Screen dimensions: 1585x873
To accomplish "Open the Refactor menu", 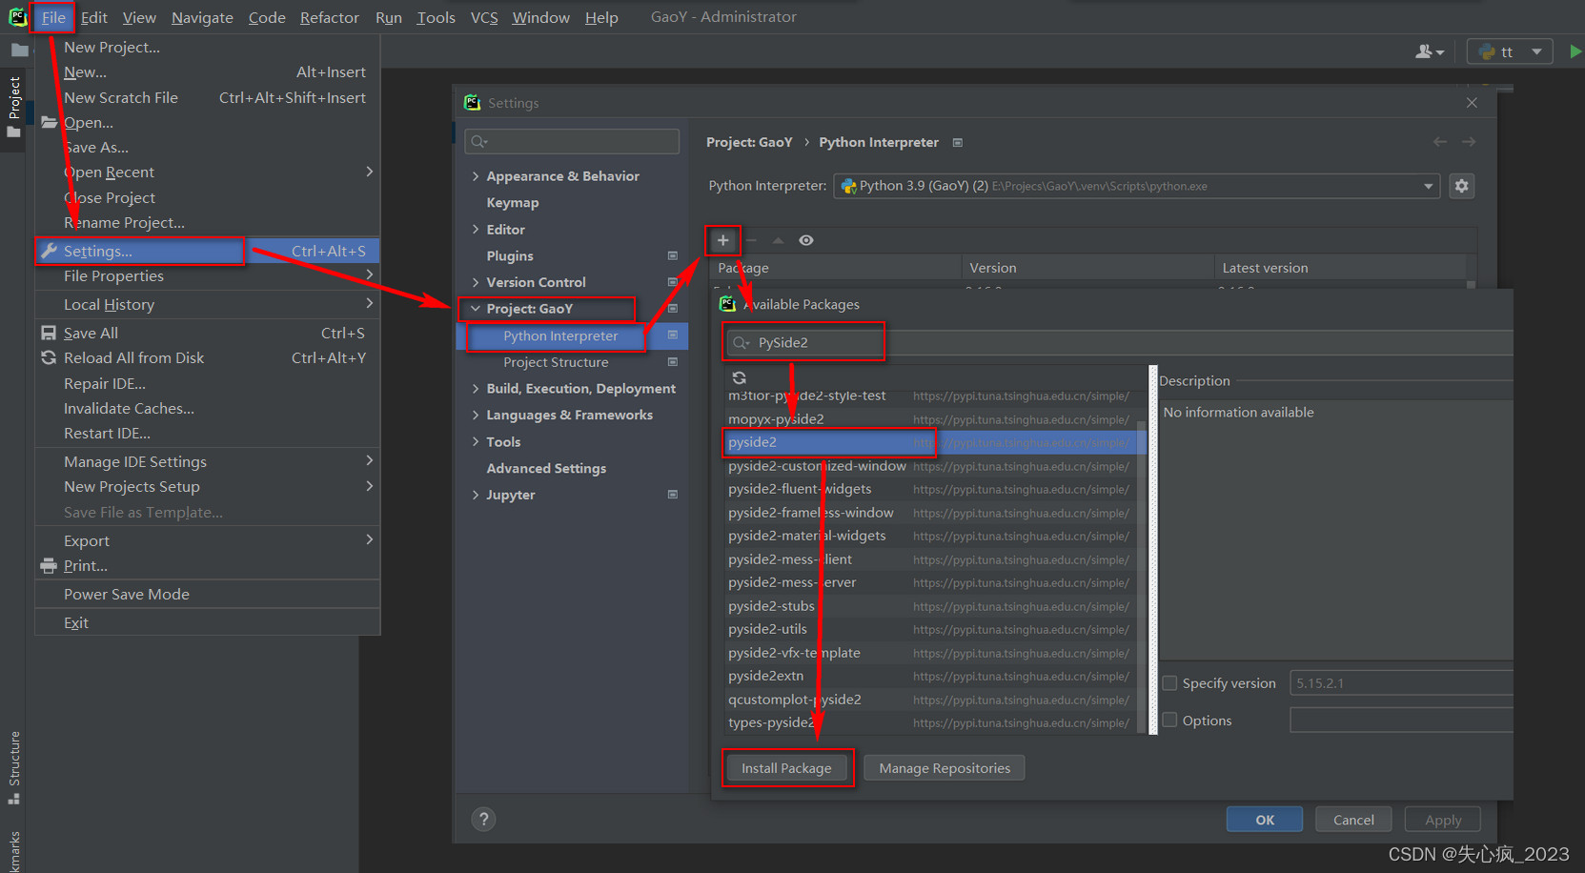I will point(329,17).
